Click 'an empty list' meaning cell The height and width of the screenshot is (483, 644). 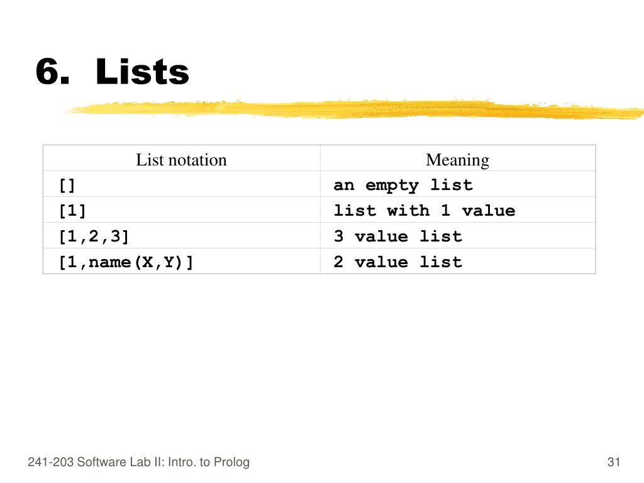click(458, 184)
